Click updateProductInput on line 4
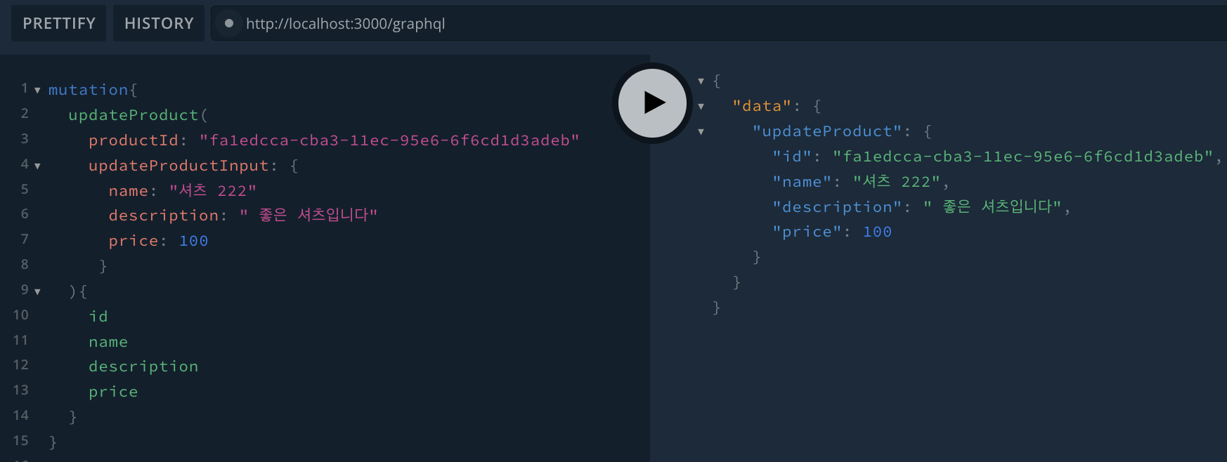 coord(178,166)
